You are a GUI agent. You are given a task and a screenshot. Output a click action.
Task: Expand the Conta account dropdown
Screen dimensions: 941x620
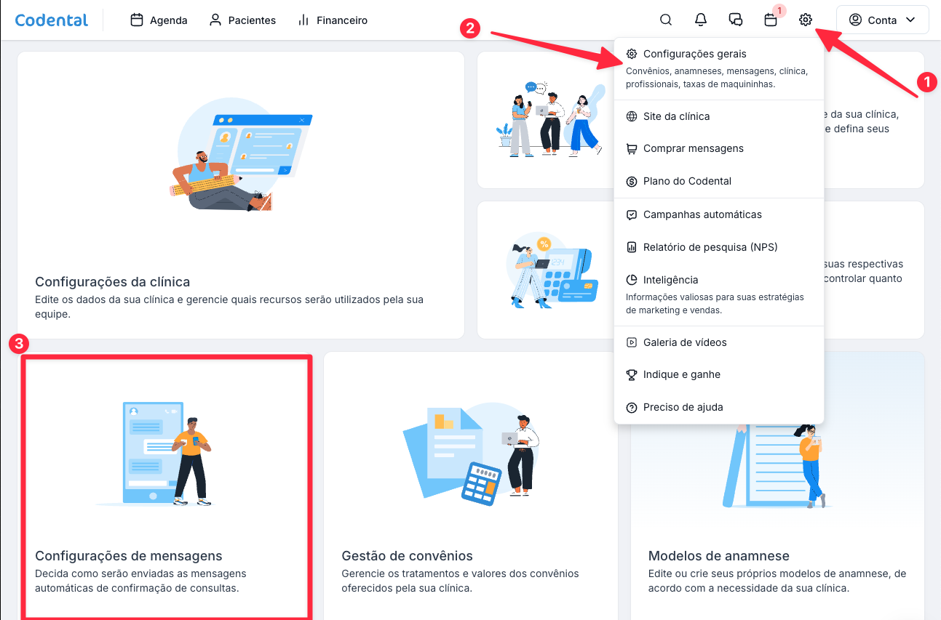(x=882, y=20)
